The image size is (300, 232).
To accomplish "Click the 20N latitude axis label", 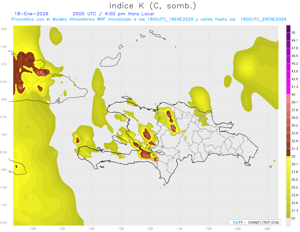I will 4,99.
